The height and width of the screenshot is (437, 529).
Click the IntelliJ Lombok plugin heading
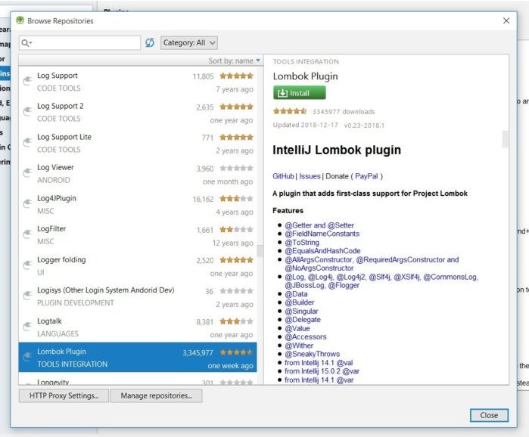click(x=337, y=150)
